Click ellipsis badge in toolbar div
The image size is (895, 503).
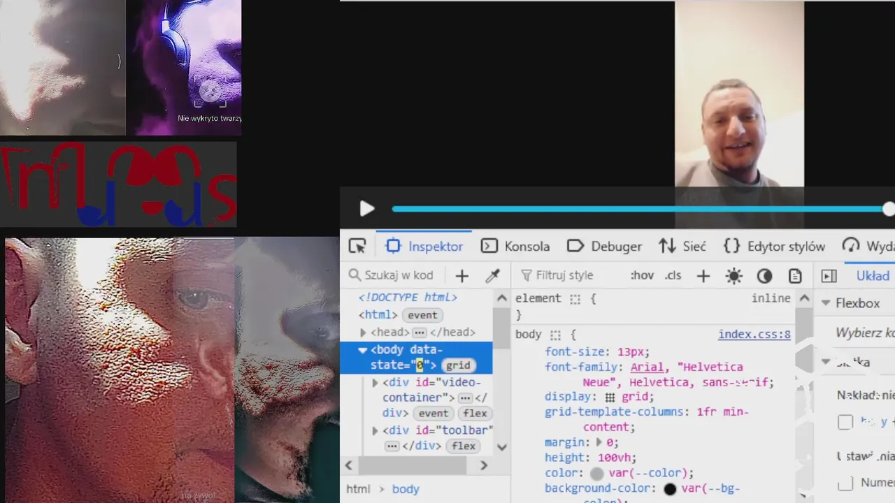click(x=392, y=446)
